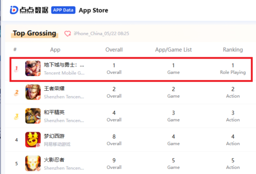This screenshot has width=256, height=174.
Task: Click the 梦幻西游 app title
Action: (x=54, y=136)
